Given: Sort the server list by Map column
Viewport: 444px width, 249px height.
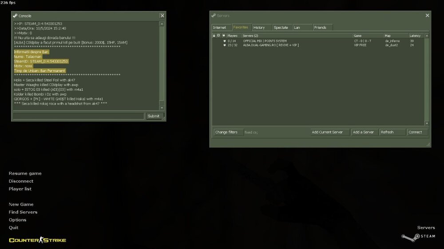Looking at the screenshot, I should pyautogui.click(x=395, y=35).
